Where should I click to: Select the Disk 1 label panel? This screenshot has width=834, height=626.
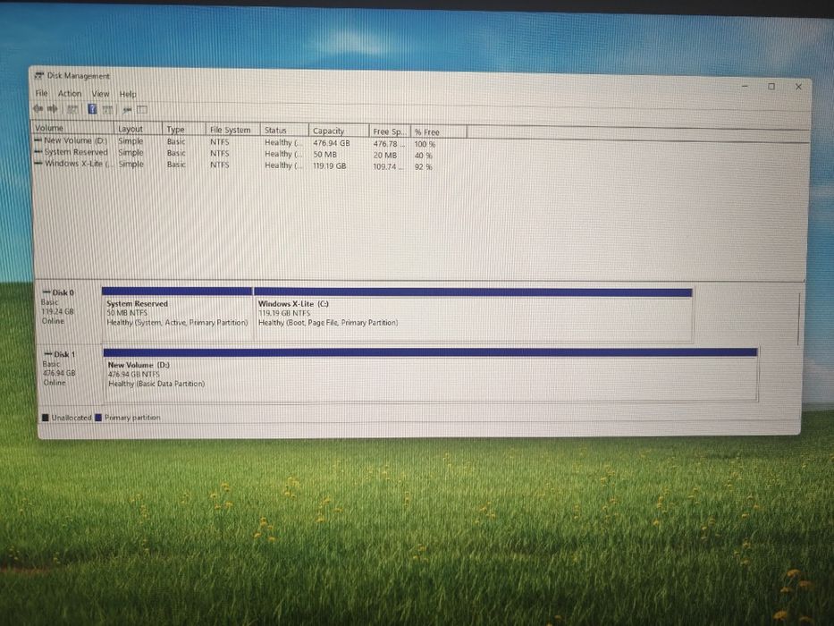coord(70,374)
